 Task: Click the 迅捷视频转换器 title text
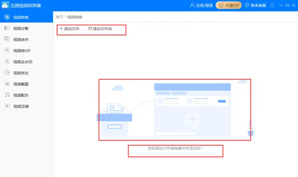[x=25, y=6]
